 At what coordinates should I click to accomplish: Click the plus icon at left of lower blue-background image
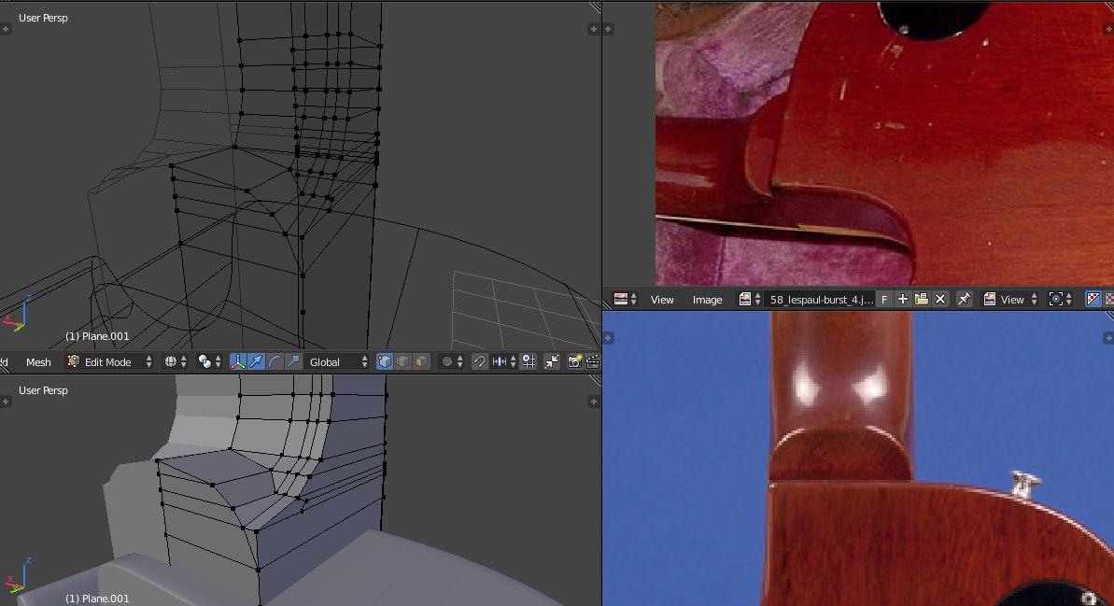tap(608, 338)
